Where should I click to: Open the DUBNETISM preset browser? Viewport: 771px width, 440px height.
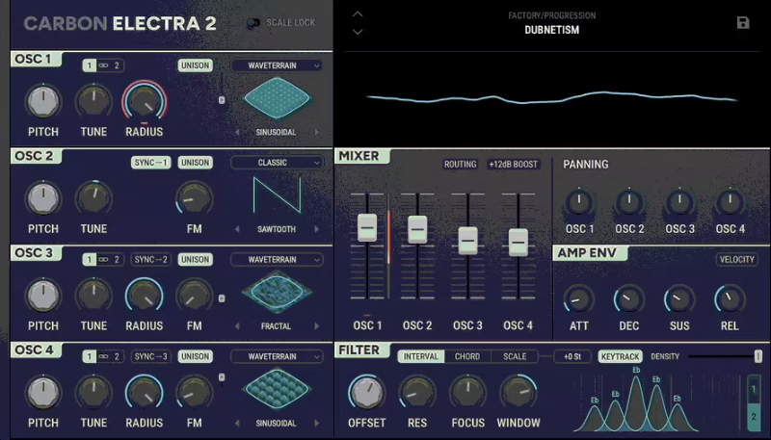point(551,30)
